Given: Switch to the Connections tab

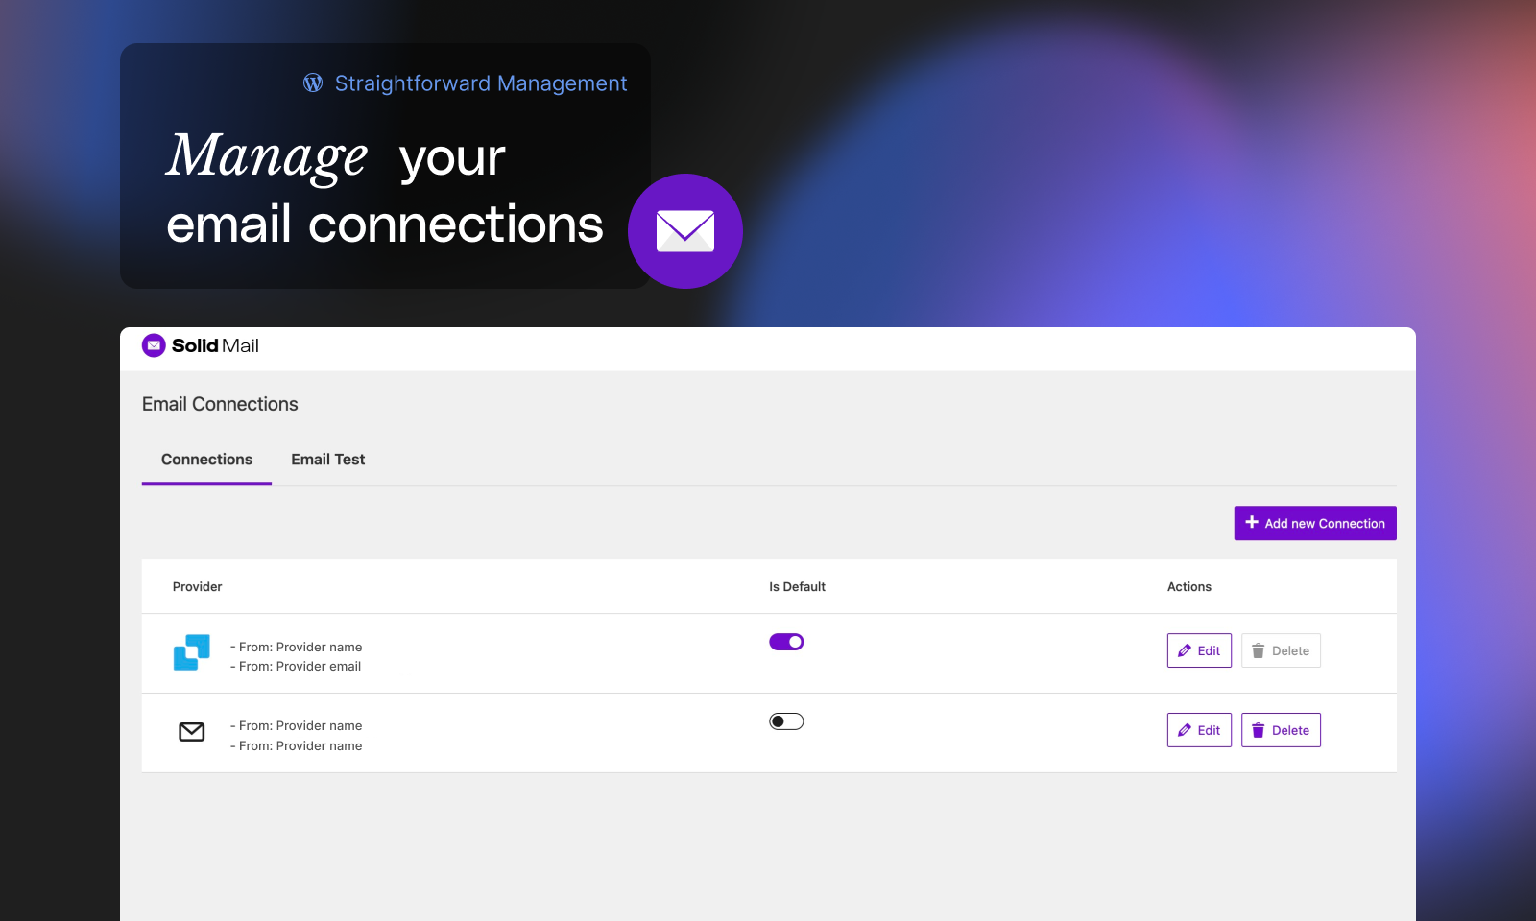Looking at the screenshot, I should (206, 460).
